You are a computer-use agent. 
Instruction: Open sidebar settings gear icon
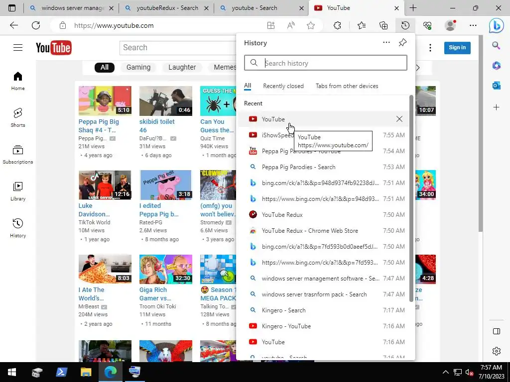click(x=497, y=351)
